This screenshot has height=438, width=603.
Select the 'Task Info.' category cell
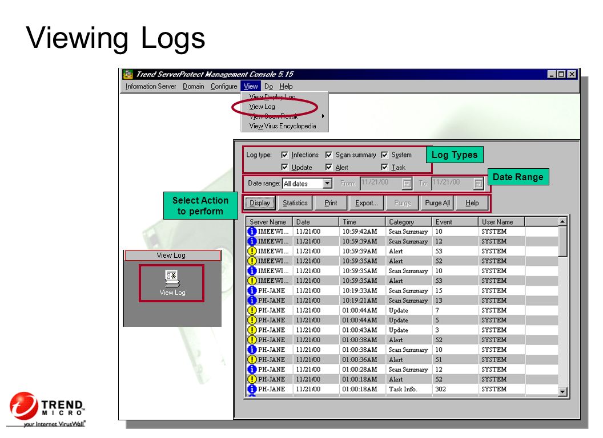[403, 389]
